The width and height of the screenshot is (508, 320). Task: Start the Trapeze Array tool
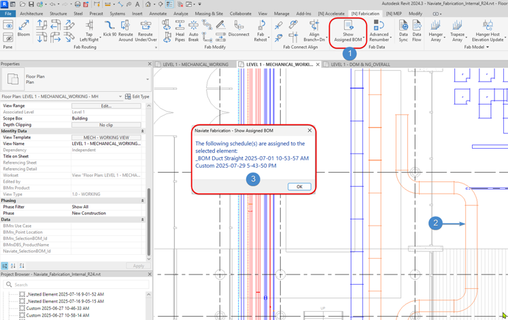tap(457, 31)
